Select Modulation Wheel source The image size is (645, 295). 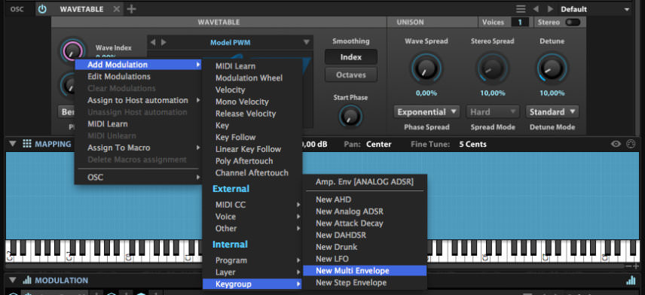252,78
